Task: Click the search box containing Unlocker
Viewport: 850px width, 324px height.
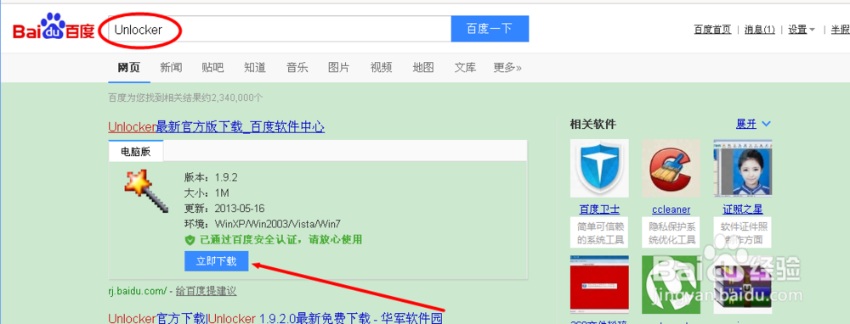Action: (x=280, y=29)
